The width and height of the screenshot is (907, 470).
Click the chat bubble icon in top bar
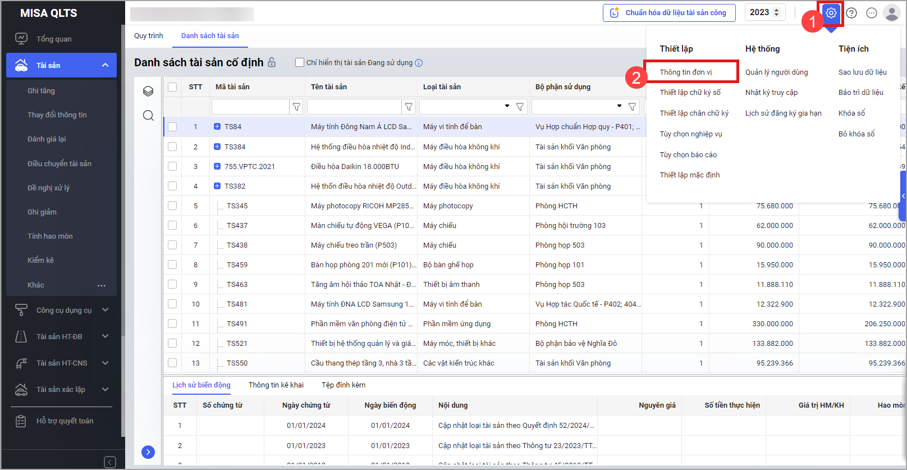pos(871,13)
